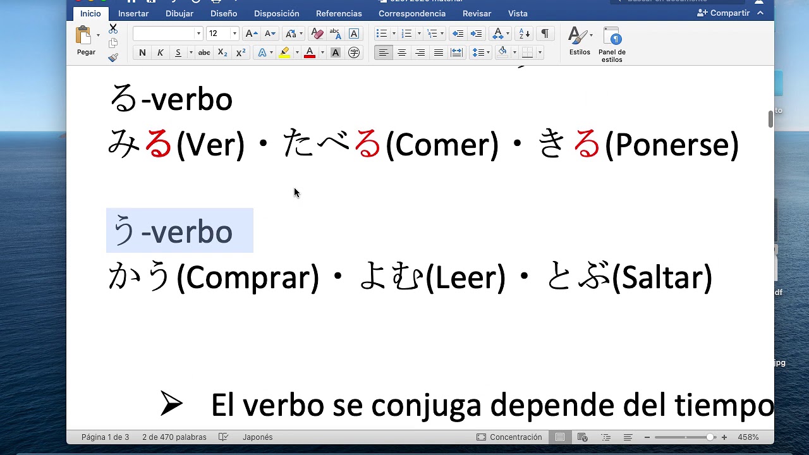
Task: Click the spelling check icon in status bar
Action: pos(223,437)
